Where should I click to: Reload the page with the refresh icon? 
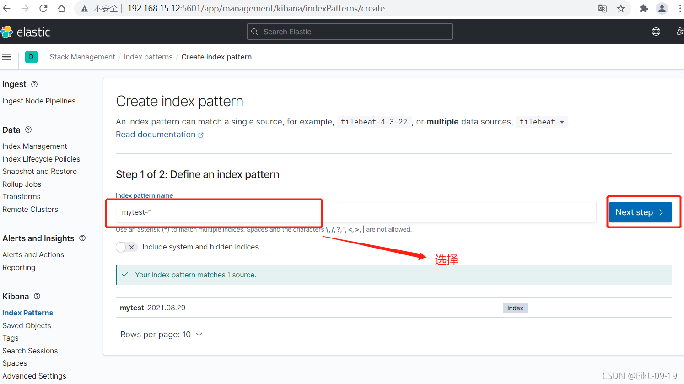pyautogui.click(x=43, y=8)
